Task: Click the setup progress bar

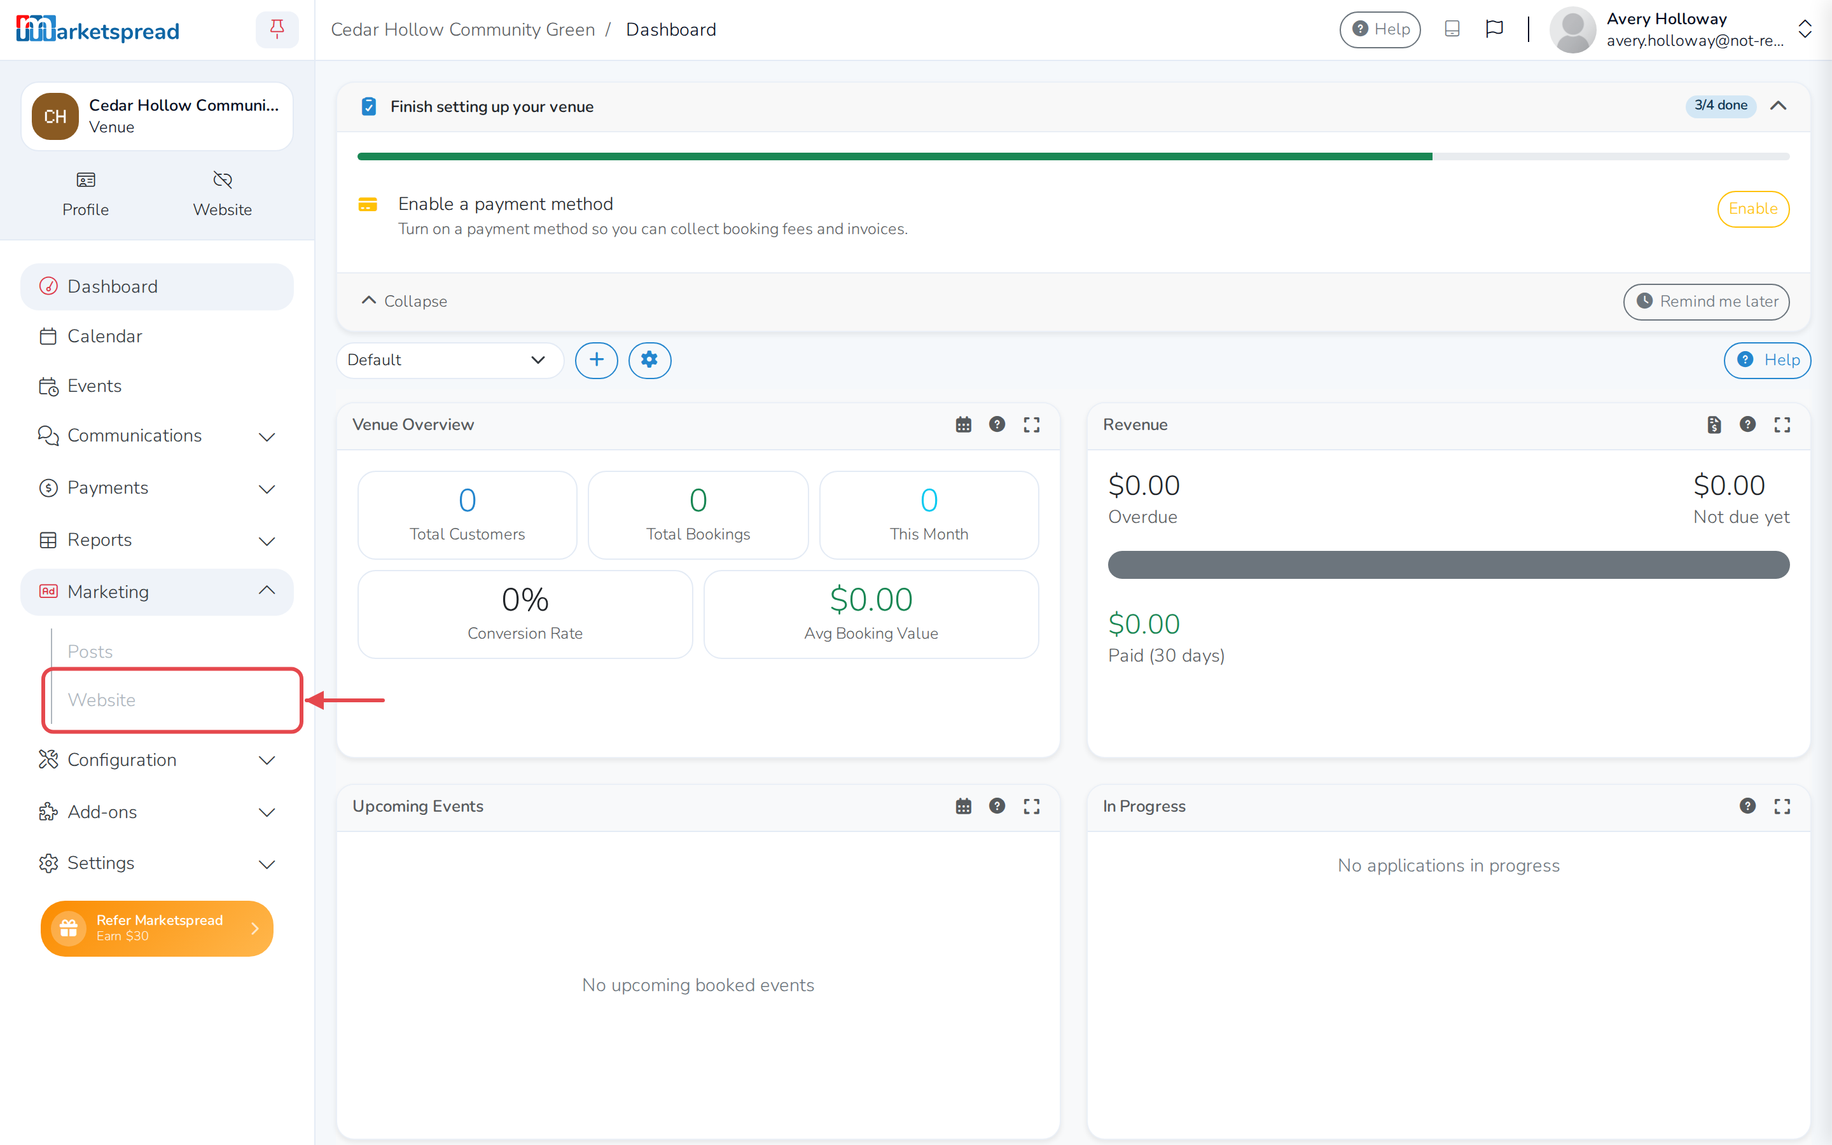Action: coord(1072,156)
